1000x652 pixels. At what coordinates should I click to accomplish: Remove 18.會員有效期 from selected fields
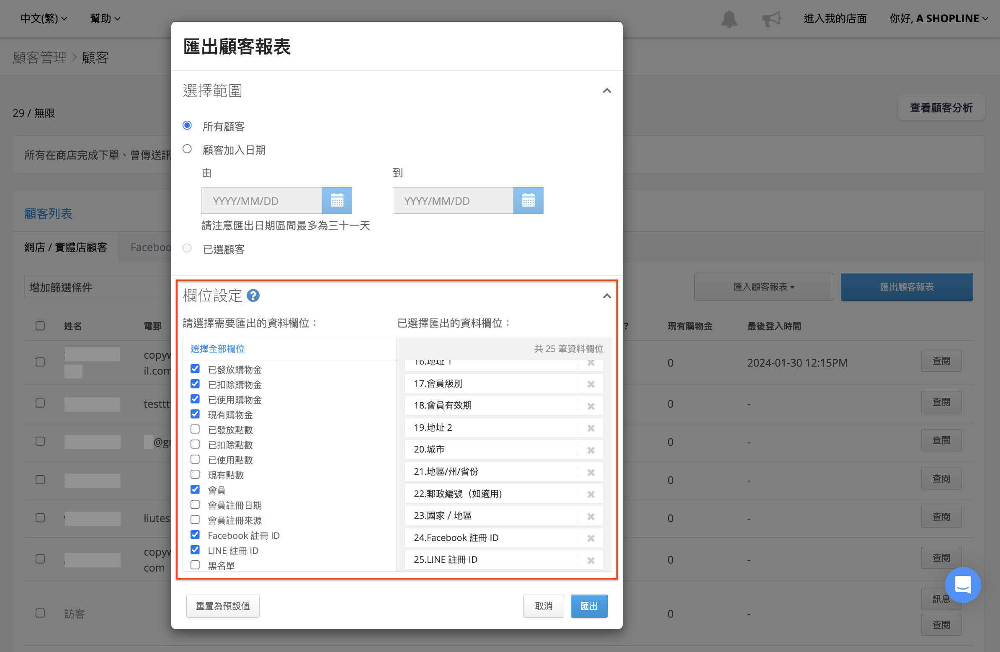[591, 406]
